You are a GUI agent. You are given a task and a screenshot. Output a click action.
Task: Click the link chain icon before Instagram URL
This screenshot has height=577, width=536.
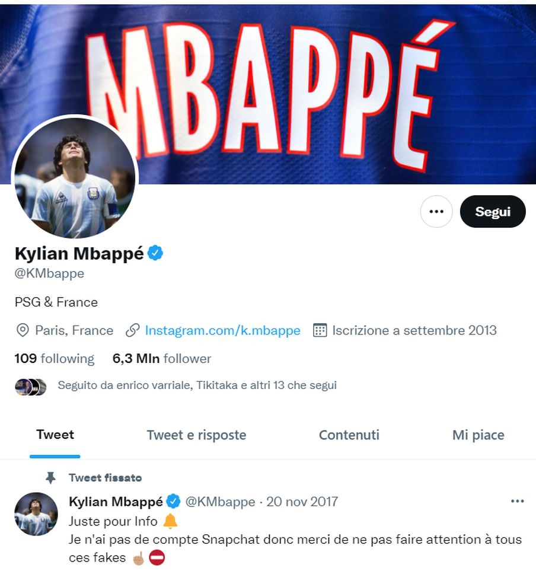point(132,330)
